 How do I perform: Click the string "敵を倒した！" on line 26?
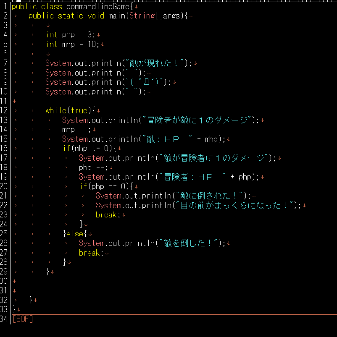188,243
